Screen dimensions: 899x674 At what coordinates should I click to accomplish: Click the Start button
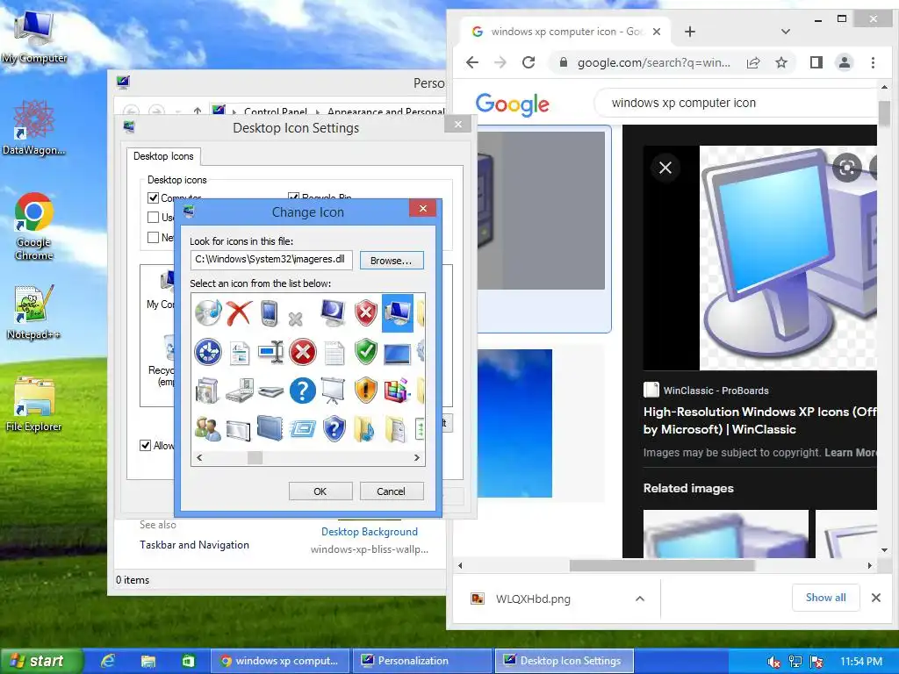tap(41, 661)
